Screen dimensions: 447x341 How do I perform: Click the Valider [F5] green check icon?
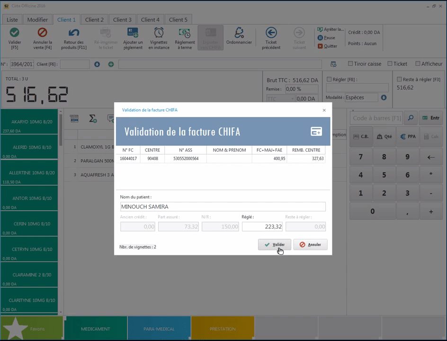[x=14, y=32]
